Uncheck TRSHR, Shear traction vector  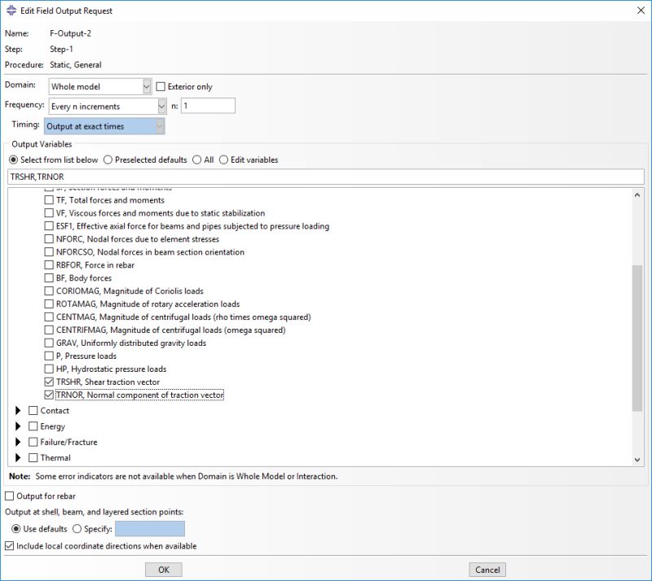(x=47, y=382)
